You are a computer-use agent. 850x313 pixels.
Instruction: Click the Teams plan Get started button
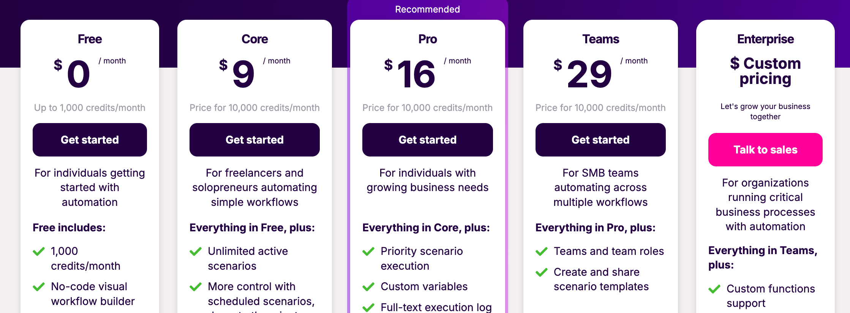point(600,140)
